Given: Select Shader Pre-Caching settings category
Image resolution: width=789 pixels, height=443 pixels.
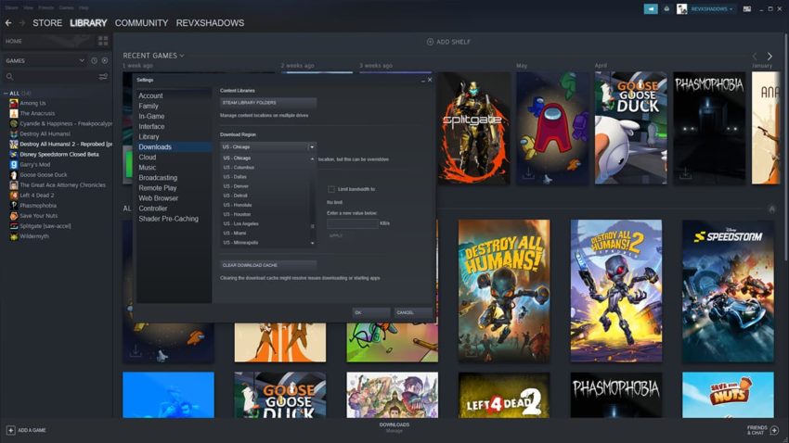Looking at the screenshot, I should point(169,219).
